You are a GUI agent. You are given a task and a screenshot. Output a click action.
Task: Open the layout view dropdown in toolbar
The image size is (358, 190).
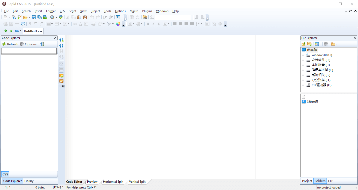click(121, 17)
